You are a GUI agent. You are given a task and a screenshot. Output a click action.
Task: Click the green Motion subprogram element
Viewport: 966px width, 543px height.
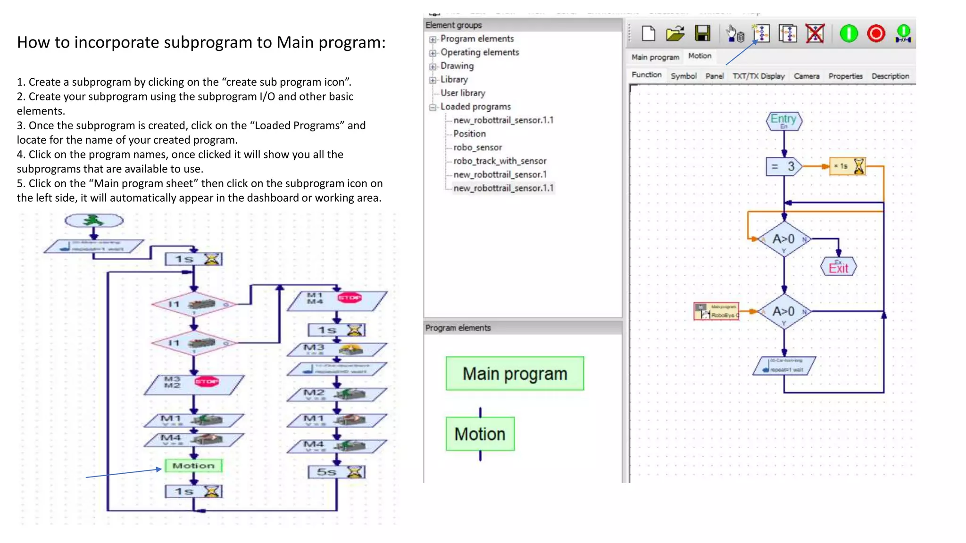pos(480,434)
